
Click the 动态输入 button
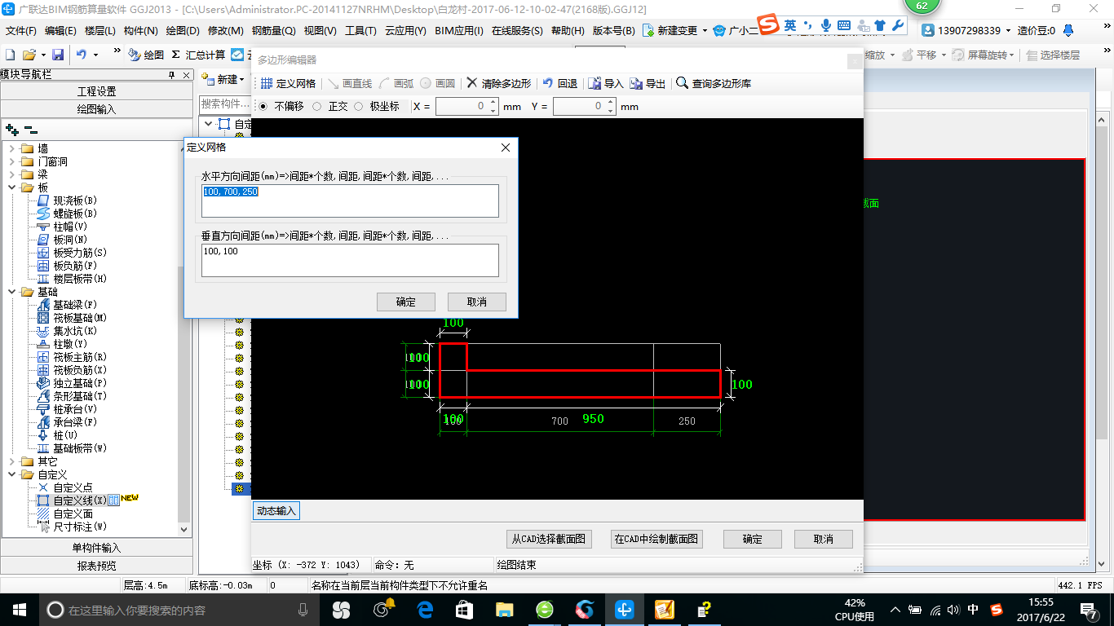click(x=276, y=511)
